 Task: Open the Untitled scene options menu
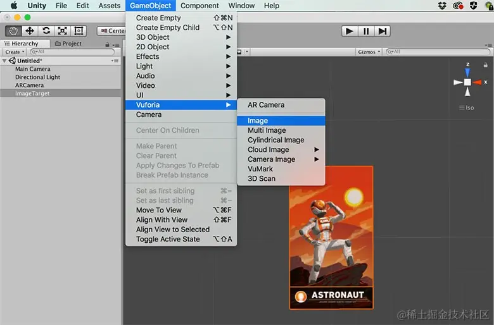pos(115,61)
